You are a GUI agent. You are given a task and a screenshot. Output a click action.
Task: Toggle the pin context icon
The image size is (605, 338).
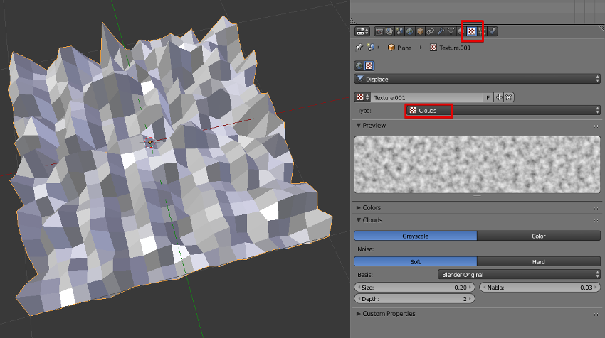point(359,48)
